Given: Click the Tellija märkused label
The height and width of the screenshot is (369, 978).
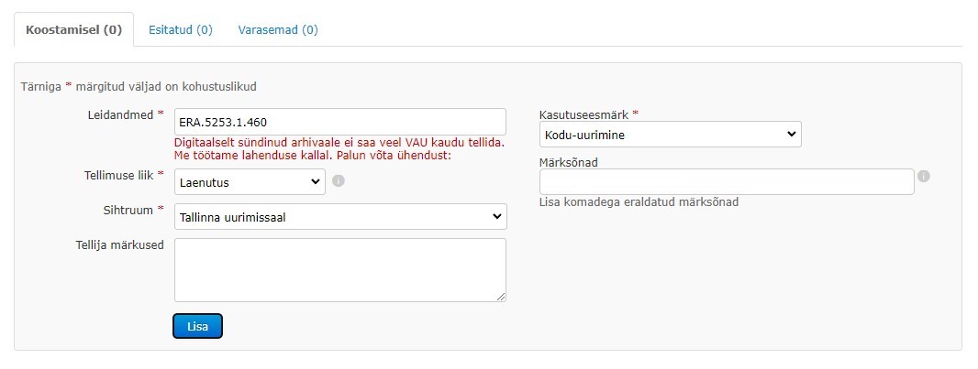Looking at the screenshot, I should [x=120, y=244].
